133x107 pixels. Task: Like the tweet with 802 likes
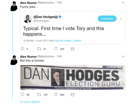(56, 94)
